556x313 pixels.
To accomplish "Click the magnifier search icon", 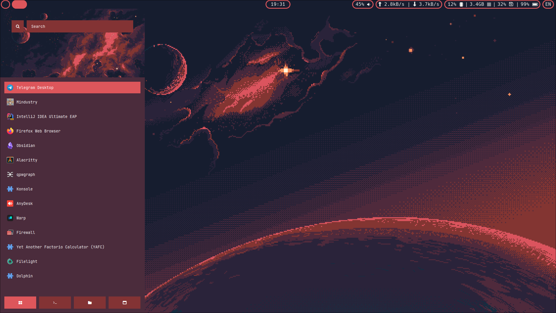I will click(x=18, y=26).
